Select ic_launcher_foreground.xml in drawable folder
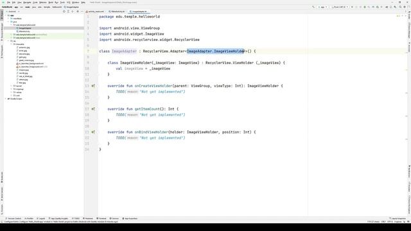The height and width of the screenshot is (231, 411). (x=31, y=67)
